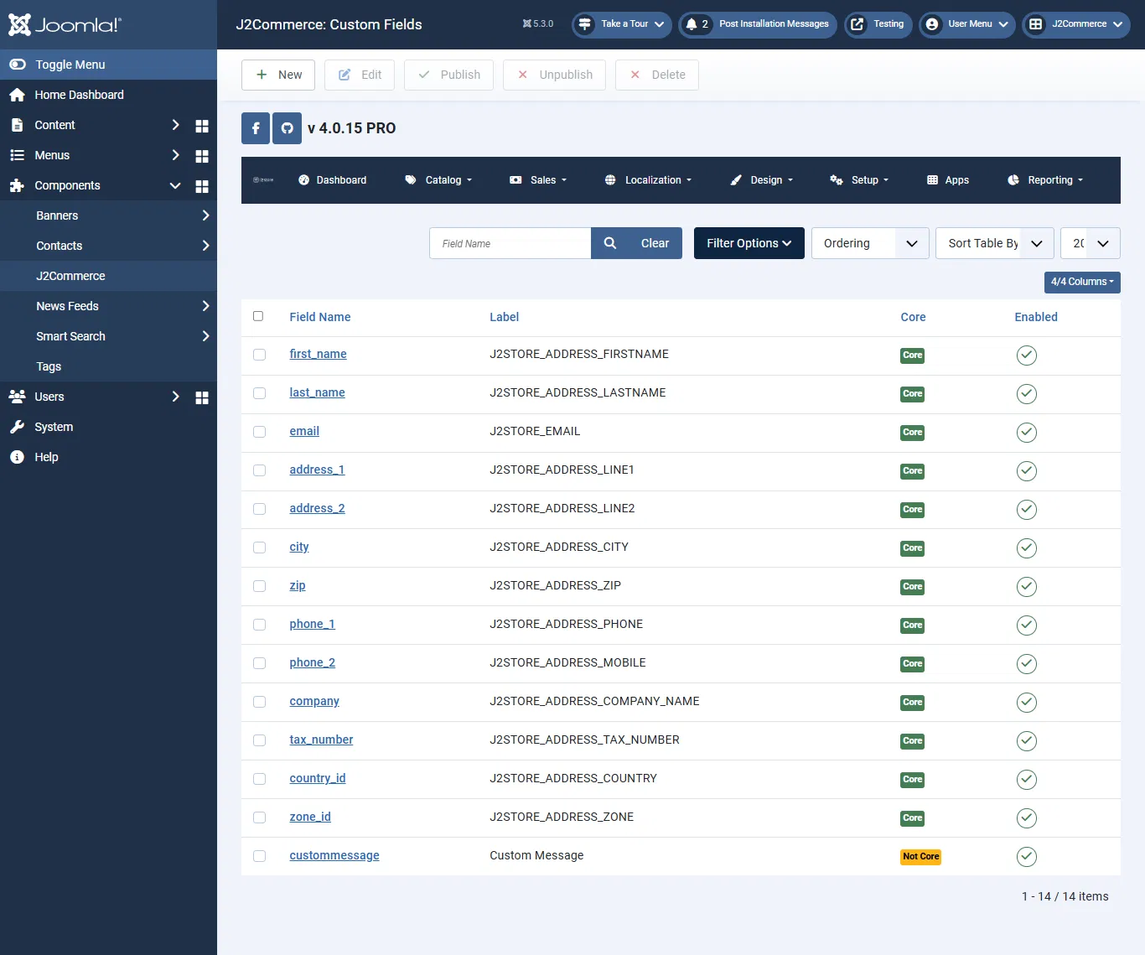Viewport: 1145px width, 955px height.
Task: Toggle enabled status for company
Action: 1027,703
